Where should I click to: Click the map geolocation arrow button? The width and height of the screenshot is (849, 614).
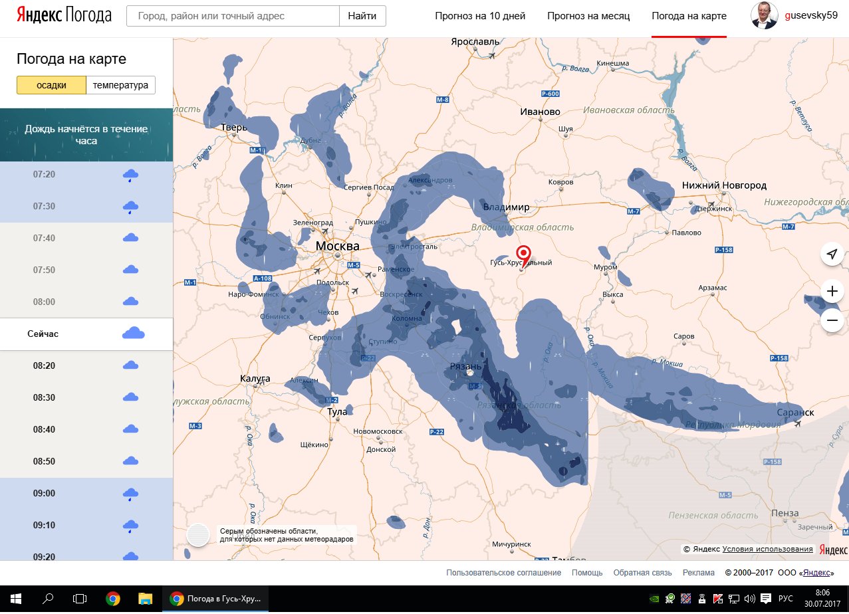832,253
